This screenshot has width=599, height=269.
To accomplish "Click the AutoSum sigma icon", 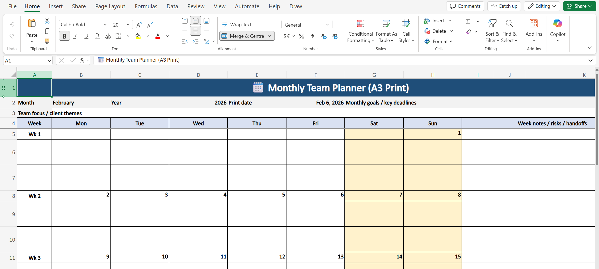I will click(x=468, y=21).
